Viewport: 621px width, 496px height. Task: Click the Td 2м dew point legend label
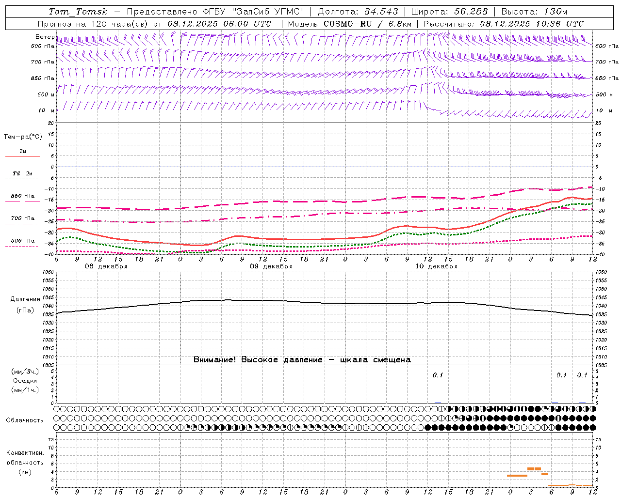(23, 173)
